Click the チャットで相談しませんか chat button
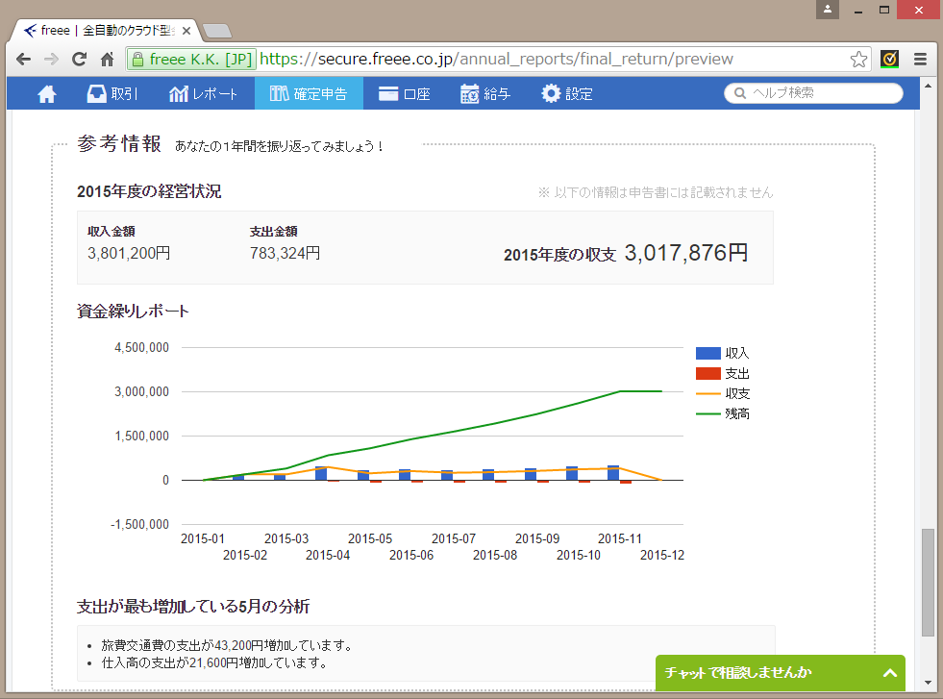The width and height of the screenshot is (943, 699). tap(780, 673)
